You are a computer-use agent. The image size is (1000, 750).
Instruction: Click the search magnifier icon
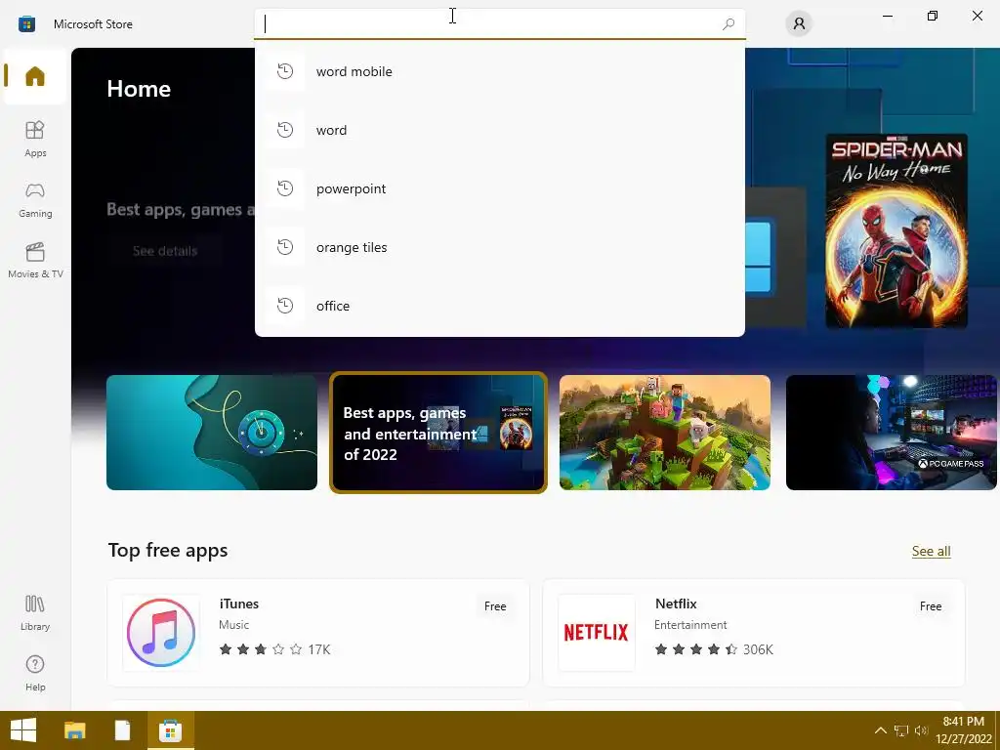(729, 24)
